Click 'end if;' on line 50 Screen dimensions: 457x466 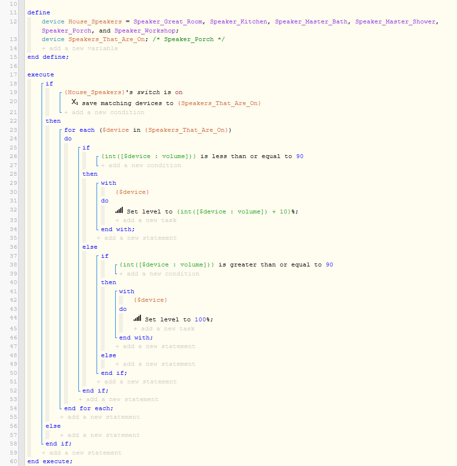(114, 373)
